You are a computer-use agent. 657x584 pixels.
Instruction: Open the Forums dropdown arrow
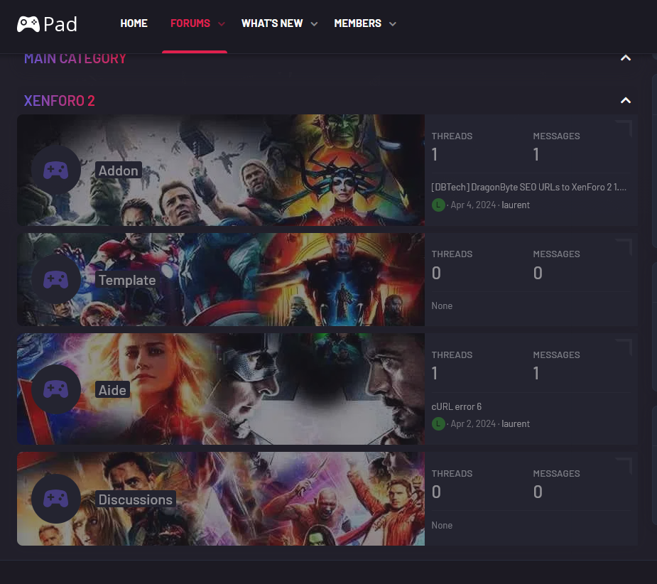222,24
